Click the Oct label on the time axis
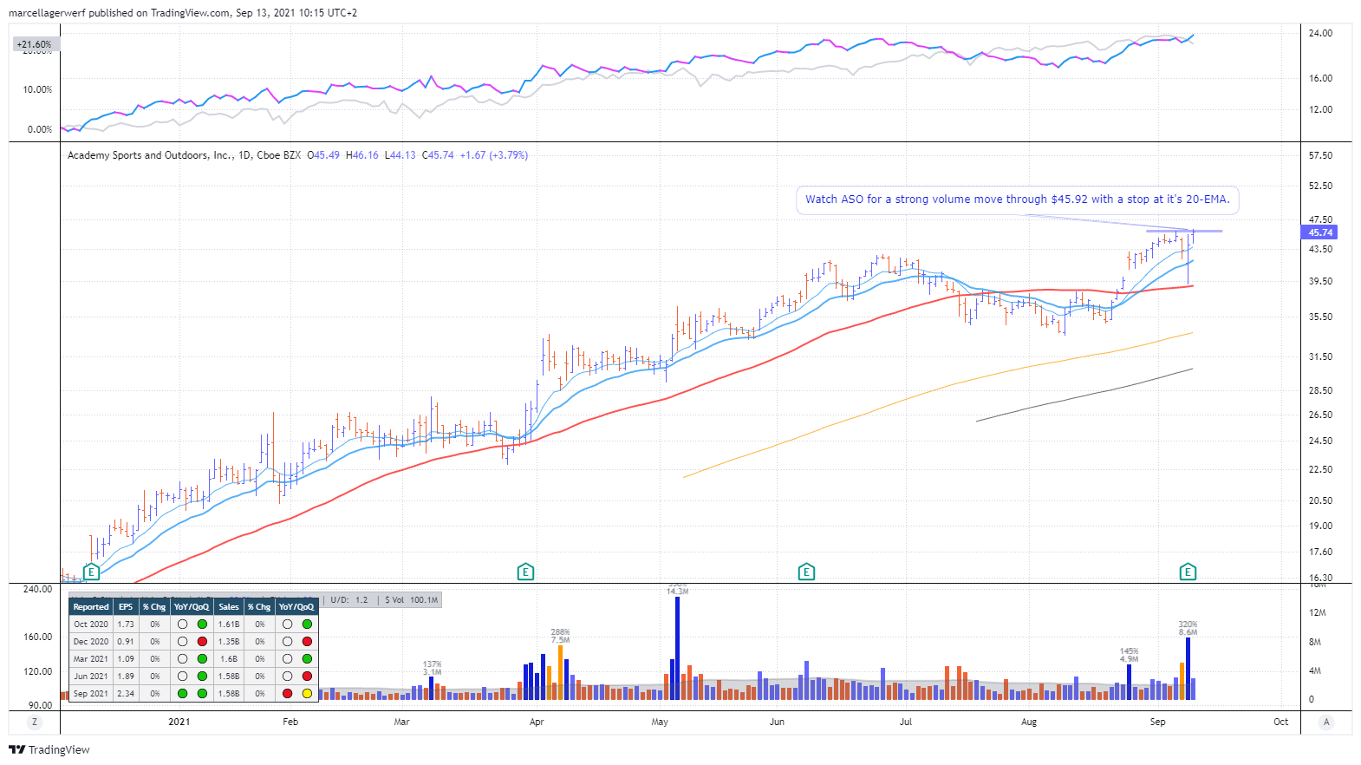 (1281, 722)
